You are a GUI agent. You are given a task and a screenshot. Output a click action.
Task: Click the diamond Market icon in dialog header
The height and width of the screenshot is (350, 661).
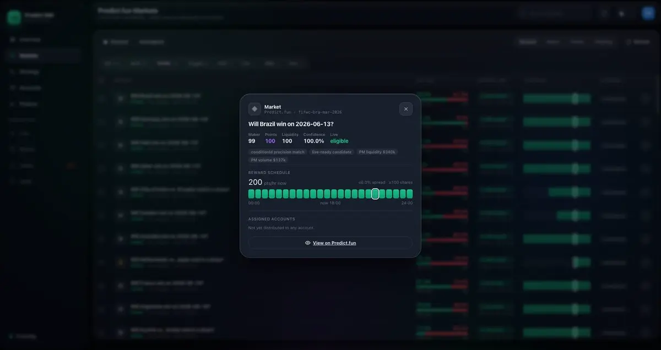(254, 109)
